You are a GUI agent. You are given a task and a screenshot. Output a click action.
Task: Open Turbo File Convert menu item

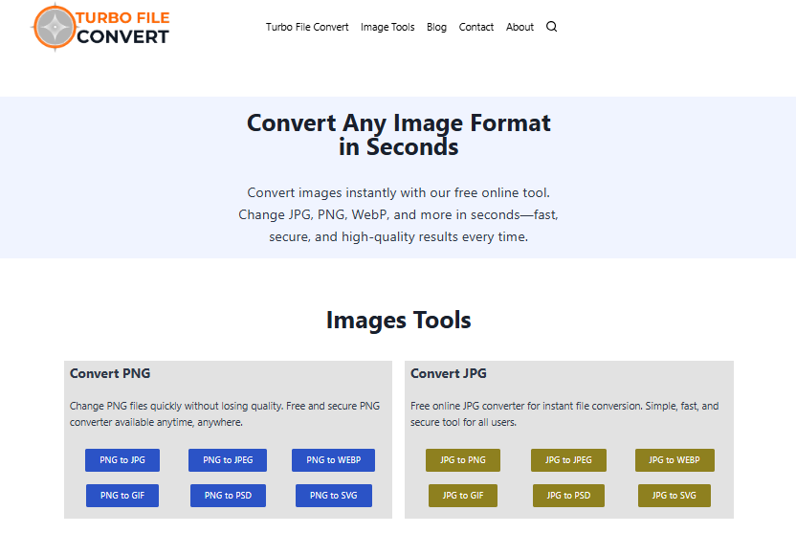click(307, 27)
